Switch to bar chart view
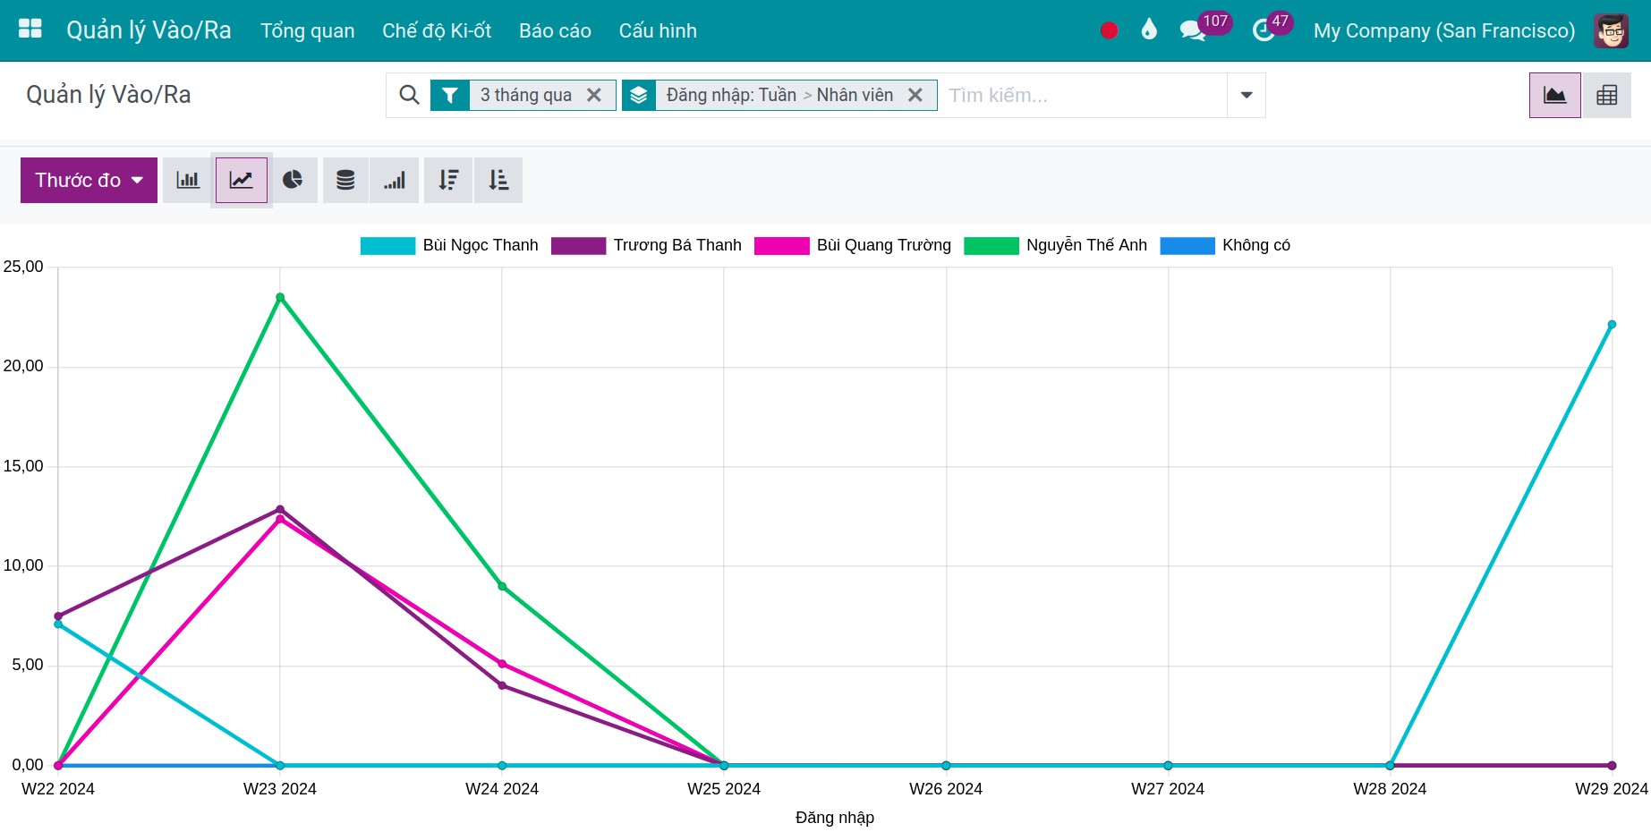The image size is (1651, 832). tap(188, 180)
